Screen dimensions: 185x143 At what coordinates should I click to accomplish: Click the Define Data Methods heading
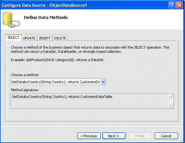pos(46,18)
